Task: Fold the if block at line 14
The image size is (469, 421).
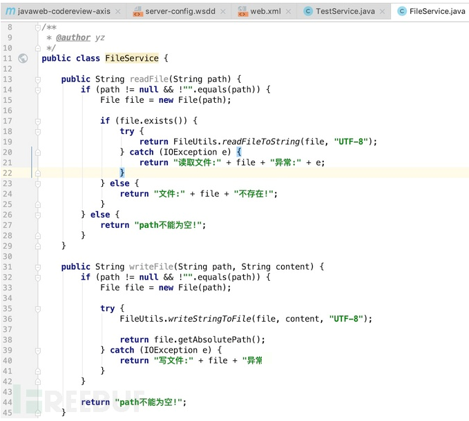Action: pyautogui.click(x=38, y=90)
